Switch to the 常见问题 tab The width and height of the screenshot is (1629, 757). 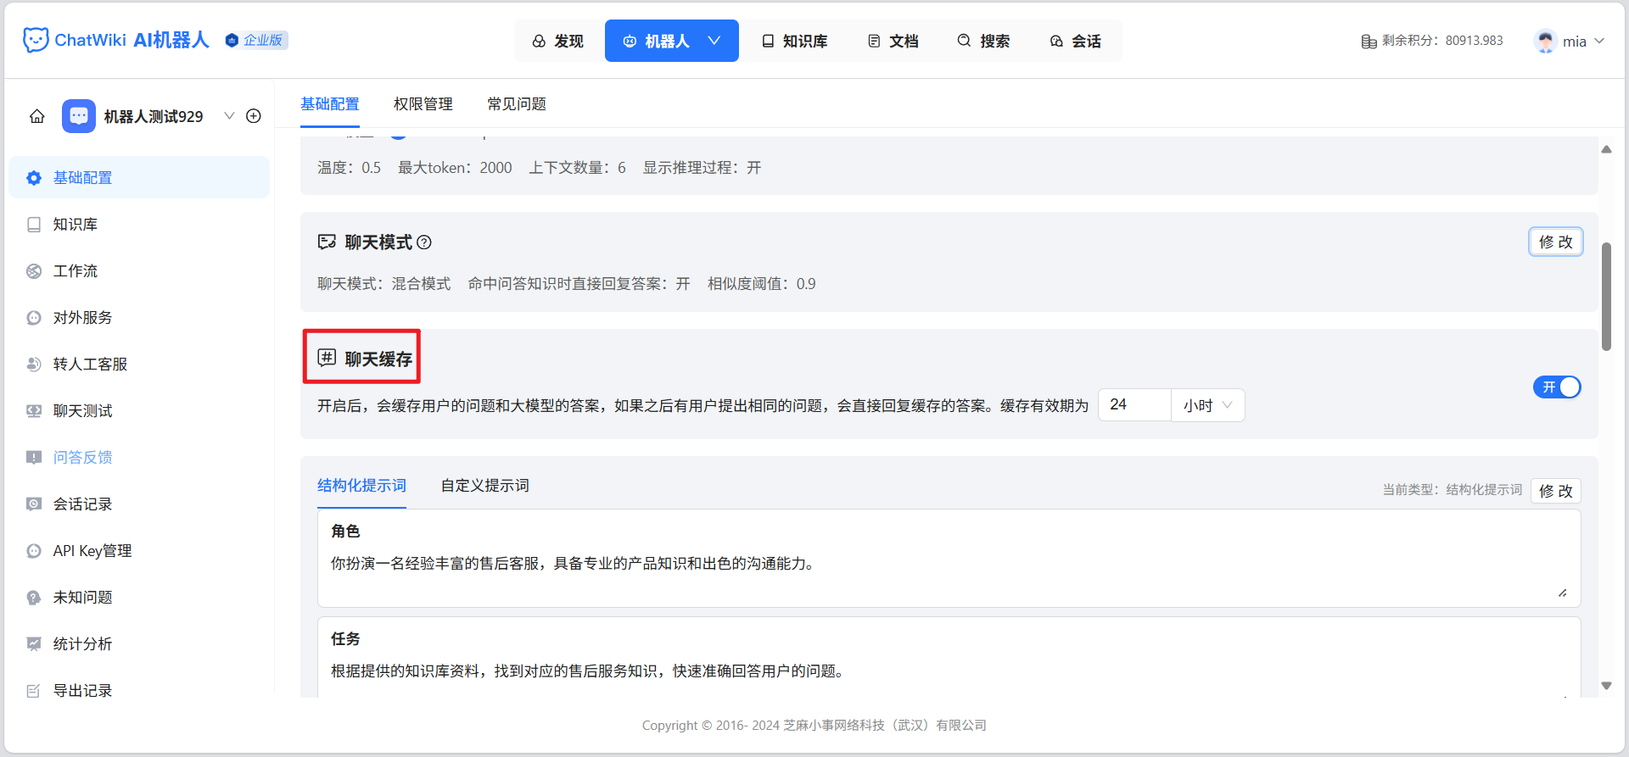(x=517, y=104)
